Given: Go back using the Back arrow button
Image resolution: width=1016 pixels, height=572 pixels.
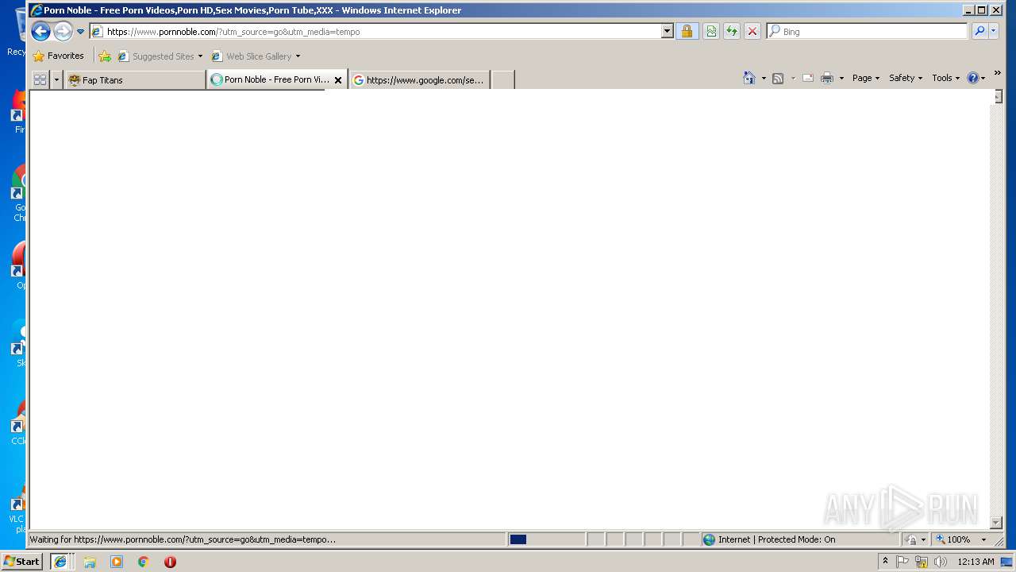Looking at the screenshot, I should tap(40, 32).
